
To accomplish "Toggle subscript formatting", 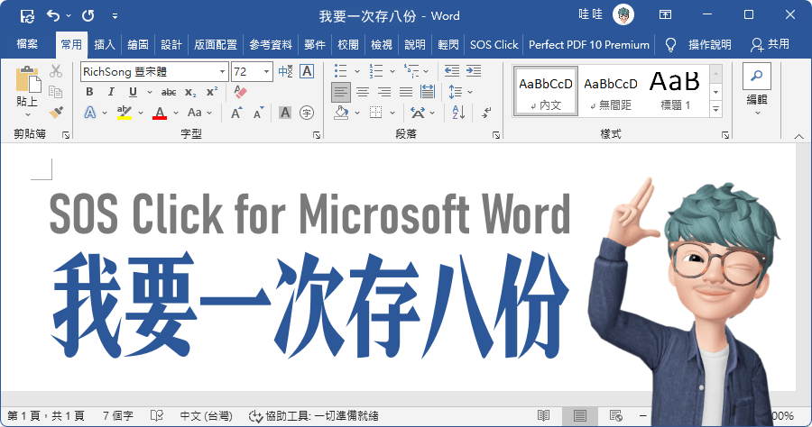I will (x=190, y=92).
